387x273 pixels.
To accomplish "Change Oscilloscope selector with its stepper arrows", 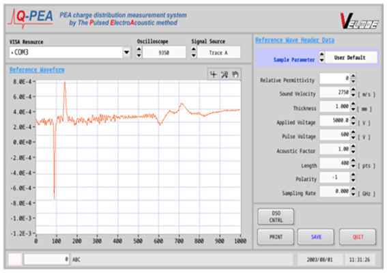I will tap(139, 52).
